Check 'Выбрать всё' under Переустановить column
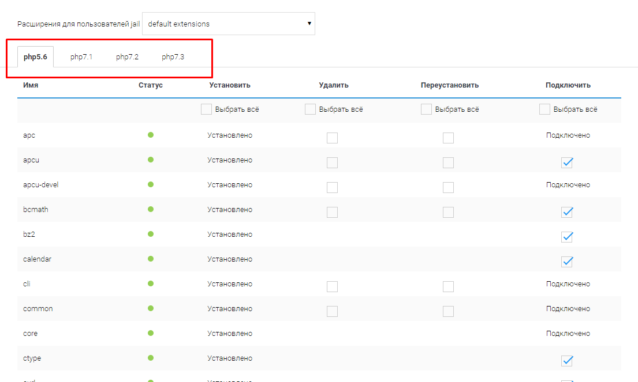Screen dimensions: 638x382 click(426, 109)
